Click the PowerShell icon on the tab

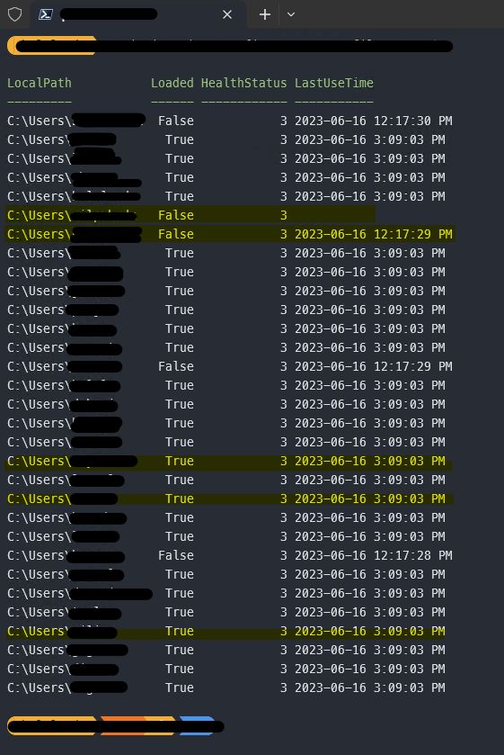click(46, 14)
